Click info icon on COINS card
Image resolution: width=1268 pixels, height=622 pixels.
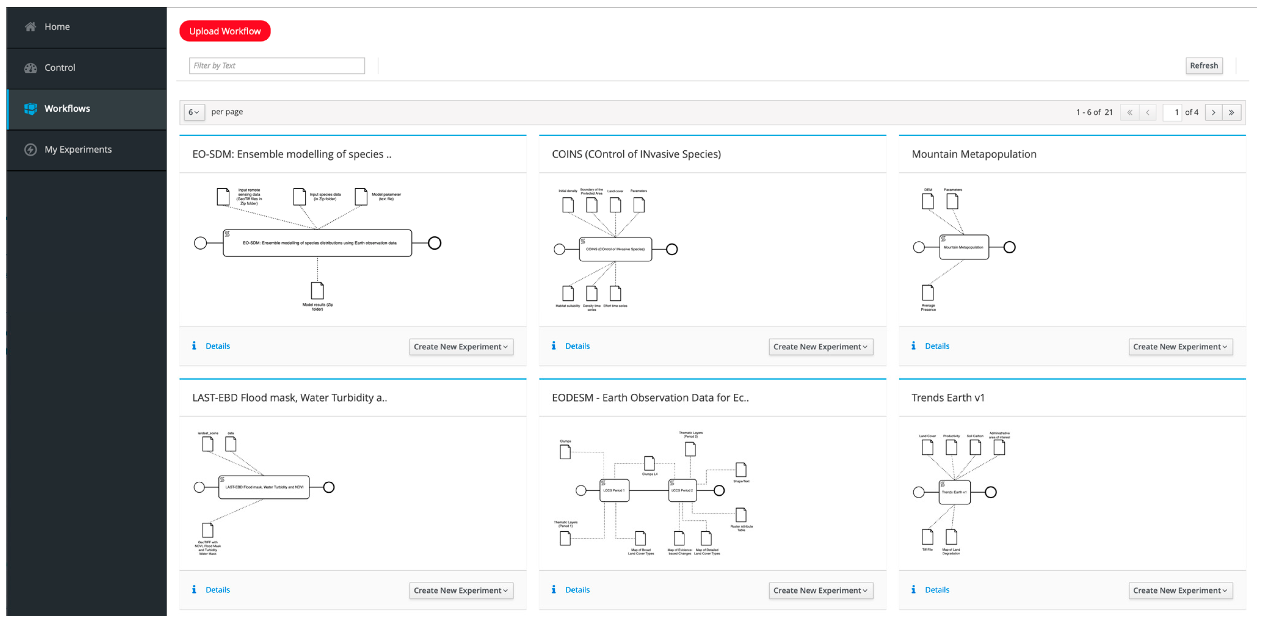554,346
